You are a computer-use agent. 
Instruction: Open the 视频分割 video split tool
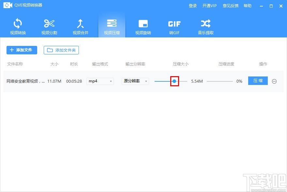[49, 26]
